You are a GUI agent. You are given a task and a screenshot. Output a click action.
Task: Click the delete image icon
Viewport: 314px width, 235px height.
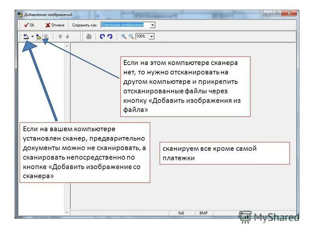tap(46, 36)
